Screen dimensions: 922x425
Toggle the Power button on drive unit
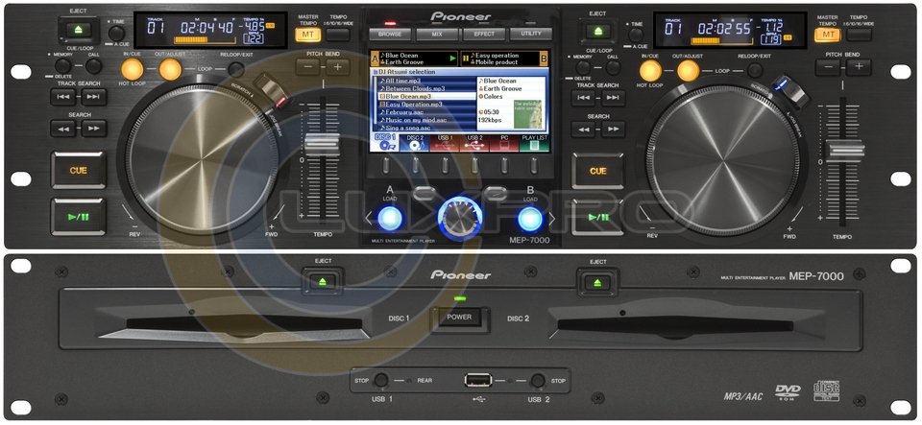pos(457,319)
